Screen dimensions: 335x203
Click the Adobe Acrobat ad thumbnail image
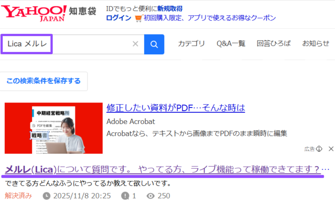point(54,128)
